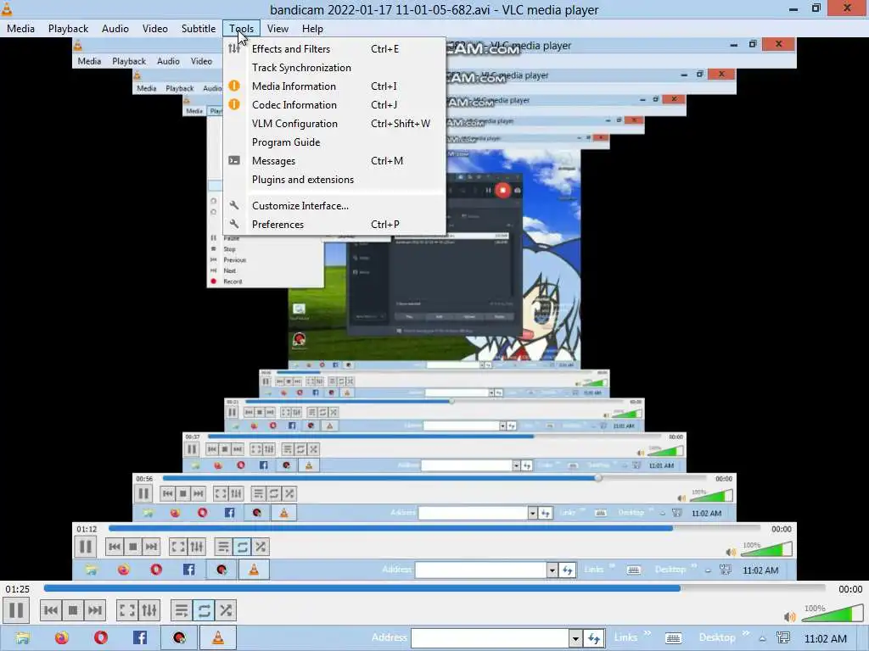
Task: Open Facebook shortcut in bottom taskbar
Action: 140,637
